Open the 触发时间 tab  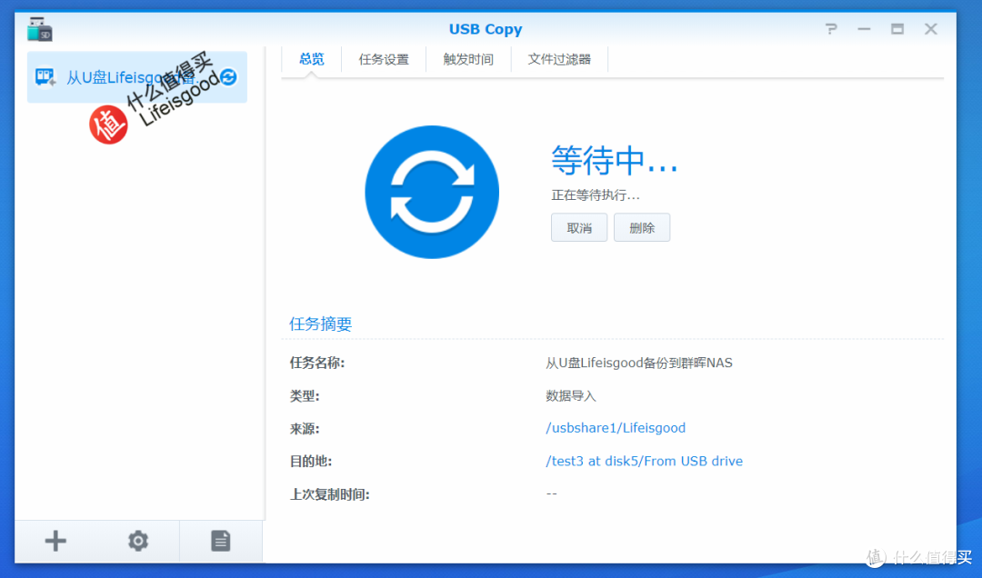pyautogui.click(x=468, y=59)
